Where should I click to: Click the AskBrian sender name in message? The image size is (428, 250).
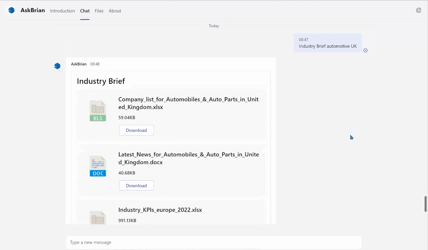click(x=79, y=64)
